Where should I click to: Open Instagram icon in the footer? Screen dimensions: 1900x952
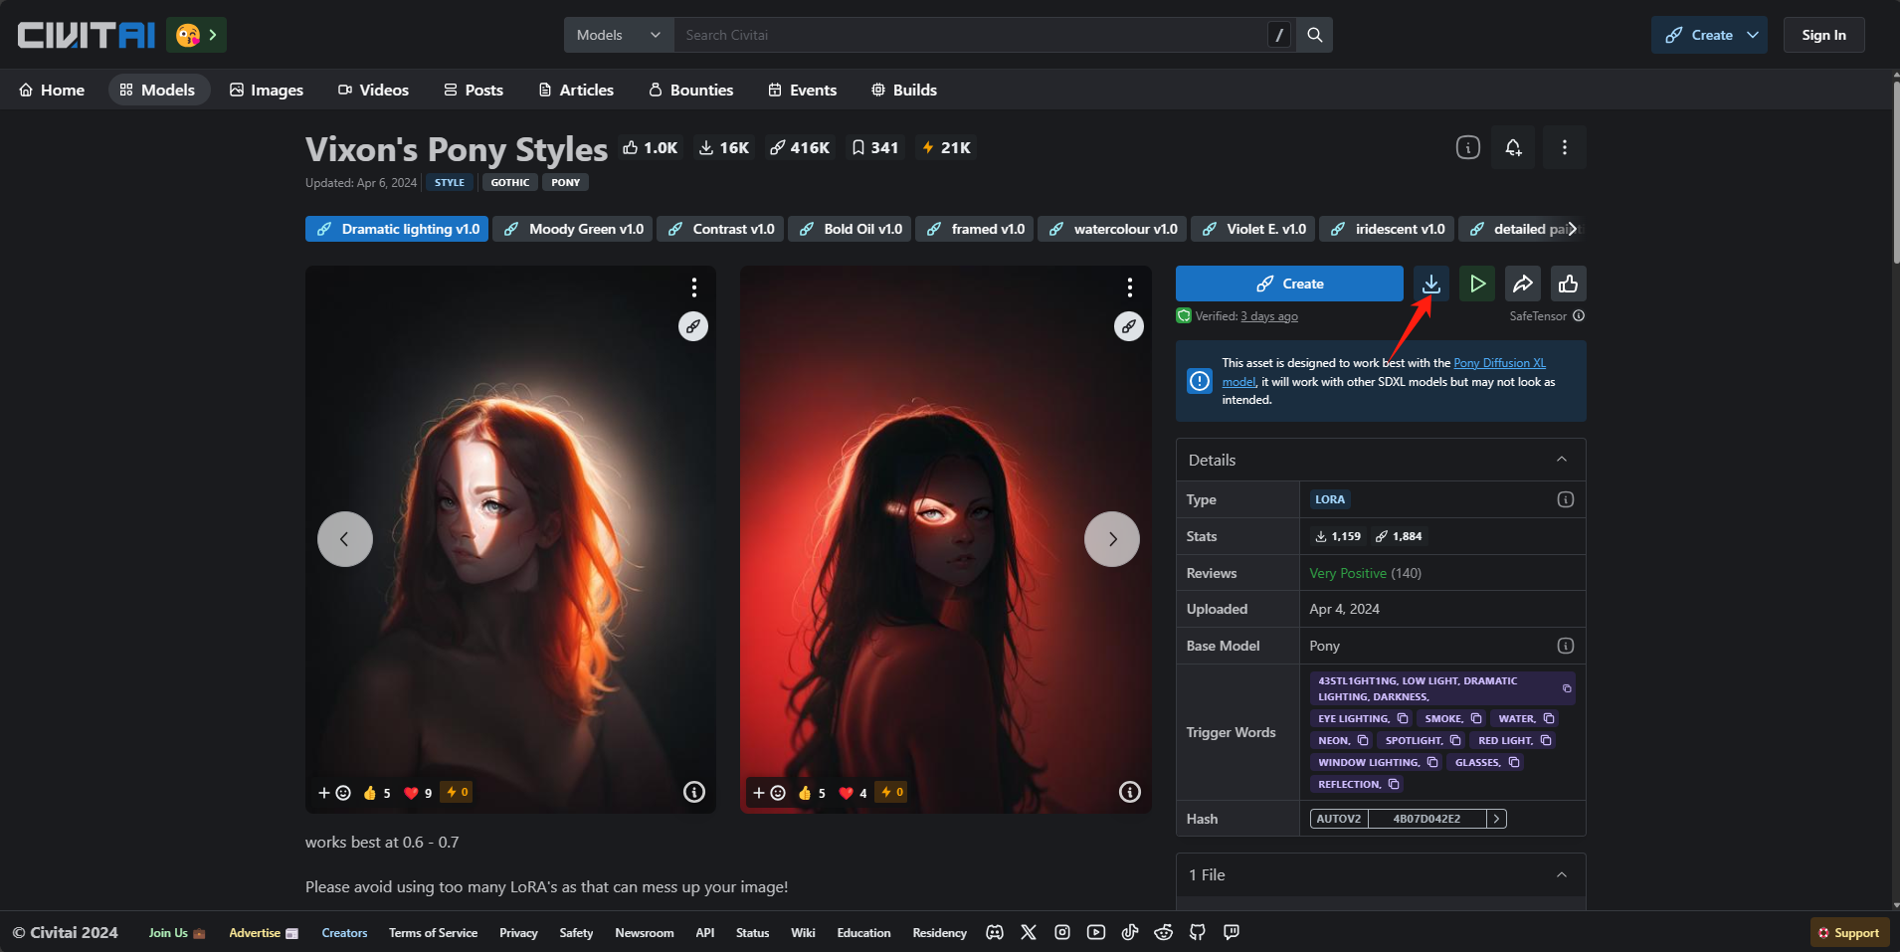(x=1062, y=932)
